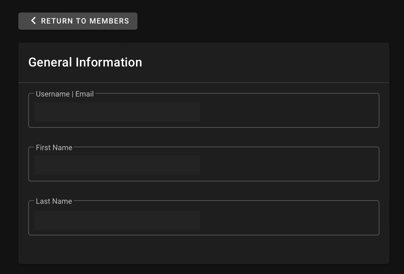Viewport: 404px width, 274px height.
Task: Click the Last Name label
Action: click(x=54, y=201)
